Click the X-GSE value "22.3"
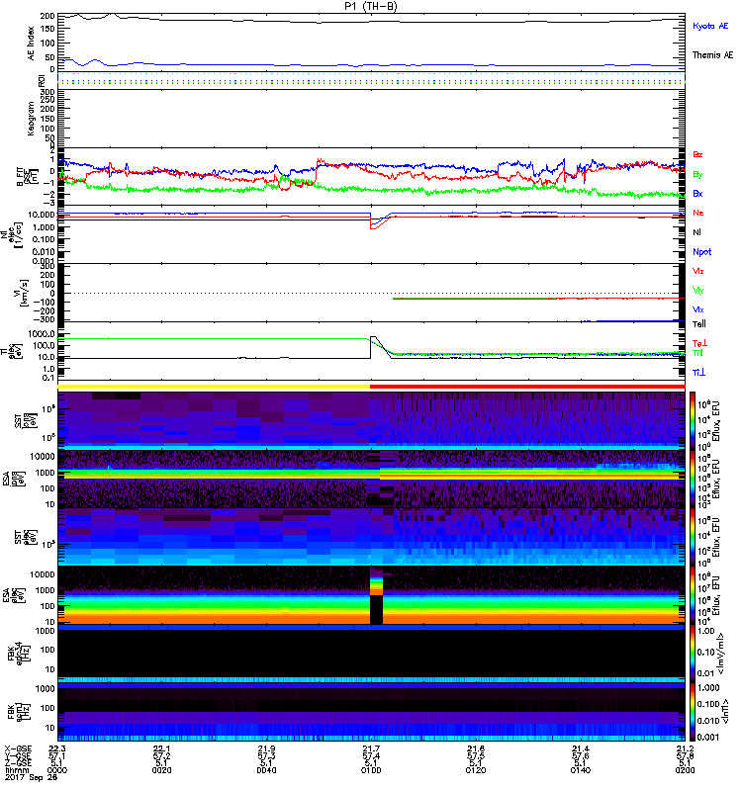The image size is (742, 791). pos(57,748)
